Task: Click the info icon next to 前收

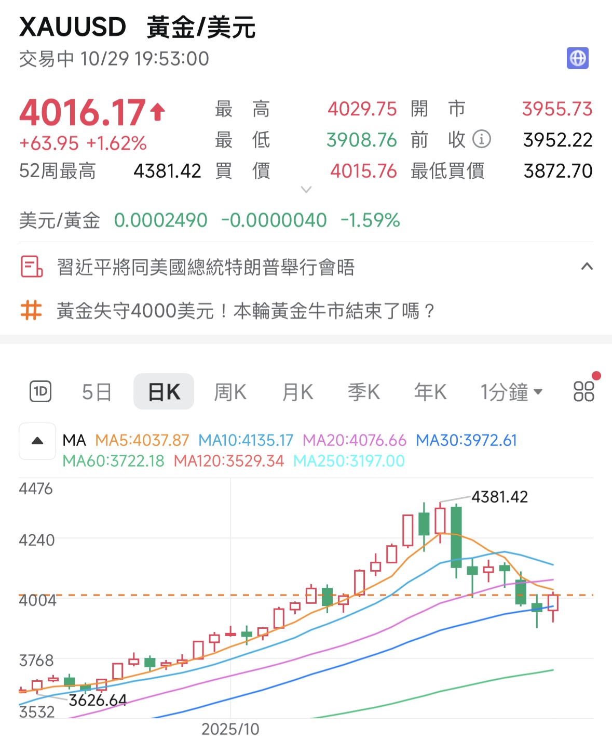Action: (483, 139)
